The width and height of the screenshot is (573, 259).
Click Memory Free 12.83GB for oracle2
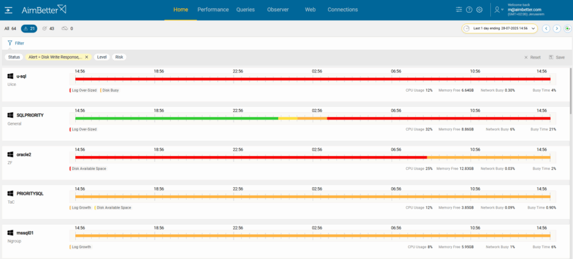point(455,169)
